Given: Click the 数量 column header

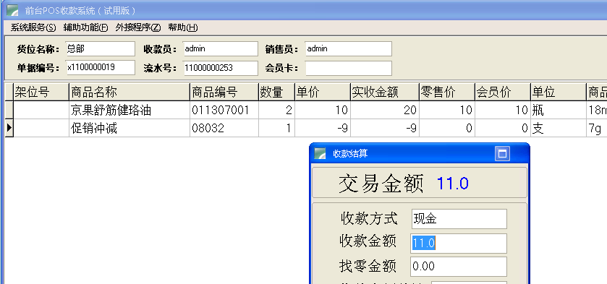Looking at the screenshot, I should coord(276,92).
